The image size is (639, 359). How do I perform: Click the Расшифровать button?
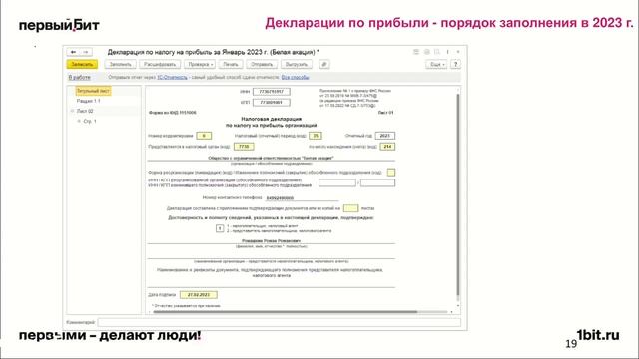(x=160, y=64)
